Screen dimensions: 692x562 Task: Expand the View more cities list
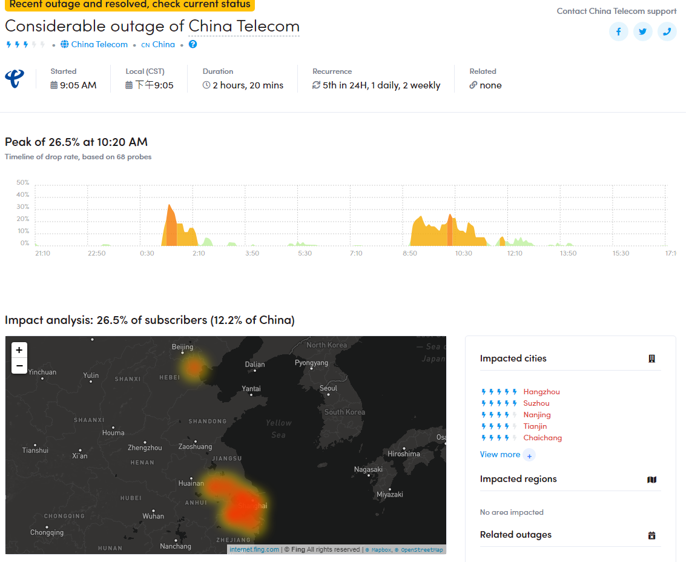coord(499,454)
